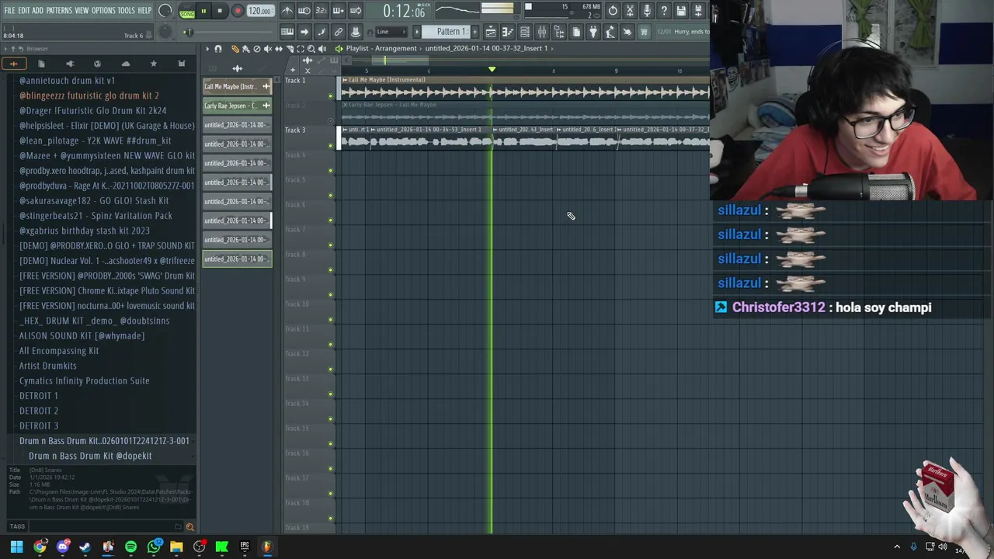Toggle the 3-2-1 countdown before recording
994x559 pixels.
[321, 11]
